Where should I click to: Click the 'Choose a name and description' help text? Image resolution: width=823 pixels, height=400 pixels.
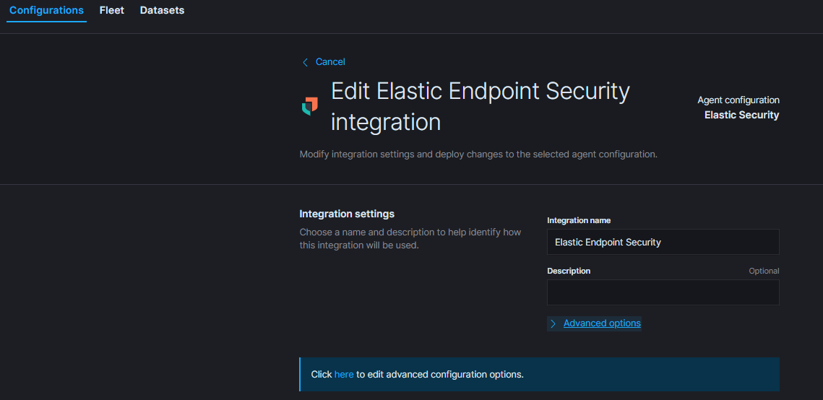click(x=410, y=239)
